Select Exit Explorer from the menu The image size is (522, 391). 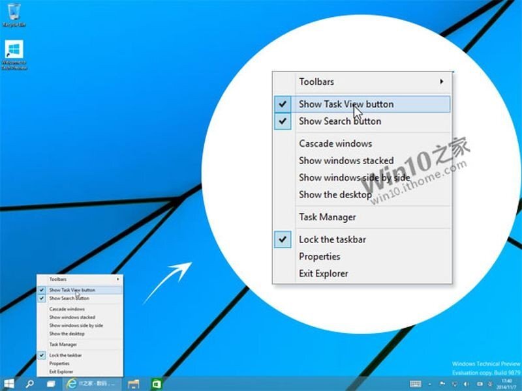click(x=323, y=274)
